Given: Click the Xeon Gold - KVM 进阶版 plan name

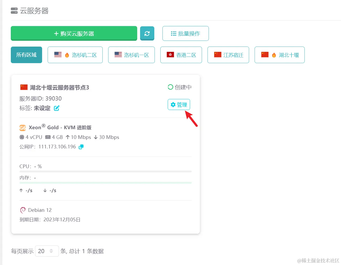Looking at the screenshot, I should point(60,127).
